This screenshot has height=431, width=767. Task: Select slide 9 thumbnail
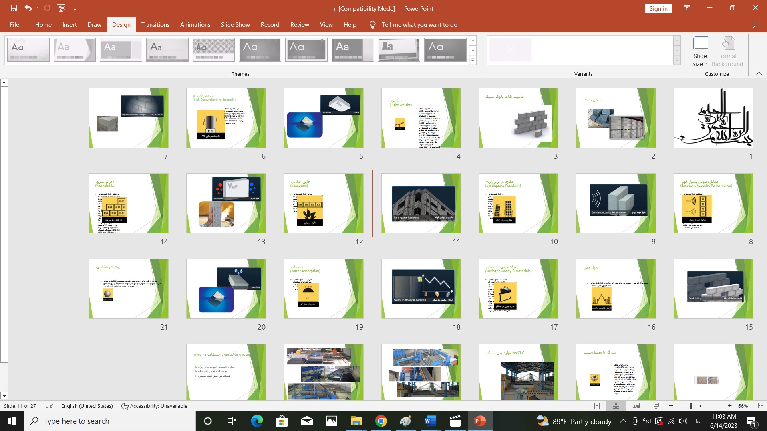point(616,203)
